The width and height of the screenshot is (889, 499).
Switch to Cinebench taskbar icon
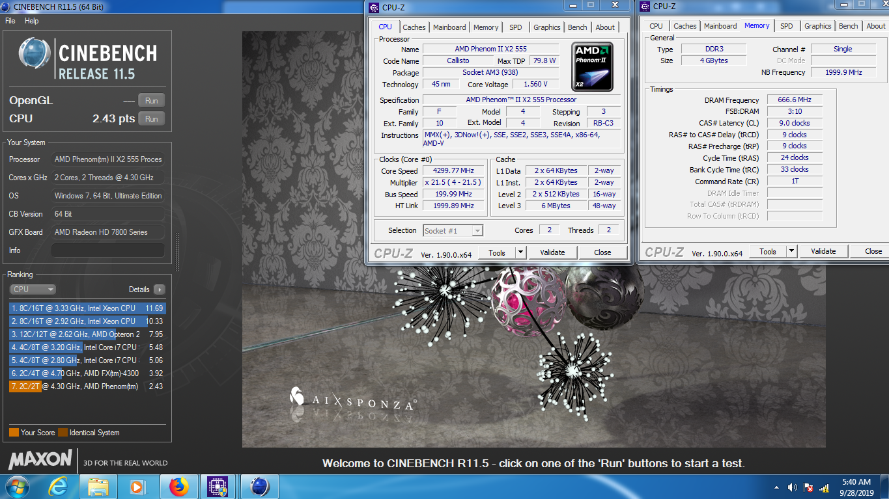click(259, 486)
